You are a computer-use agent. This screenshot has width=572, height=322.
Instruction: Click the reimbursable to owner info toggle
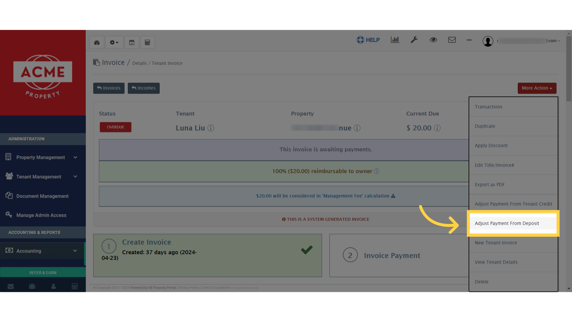coord(377,171)
